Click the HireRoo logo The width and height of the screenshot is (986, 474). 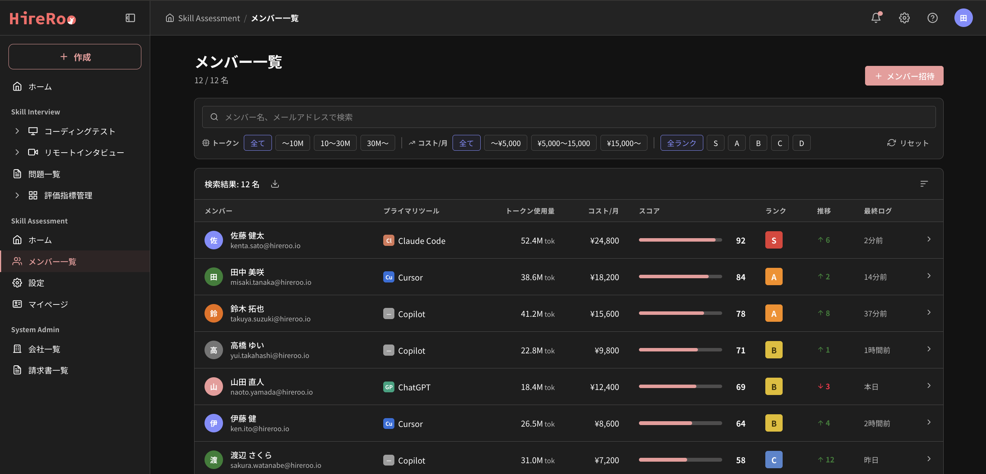43,18
